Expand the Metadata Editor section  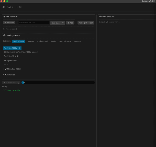4,69
